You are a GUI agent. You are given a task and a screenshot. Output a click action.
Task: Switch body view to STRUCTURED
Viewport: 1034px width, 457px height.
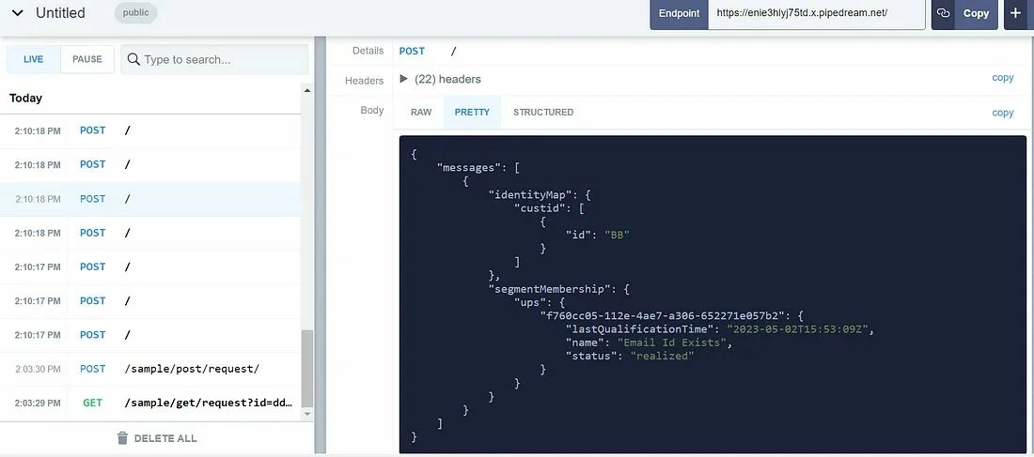pos(543,112)
